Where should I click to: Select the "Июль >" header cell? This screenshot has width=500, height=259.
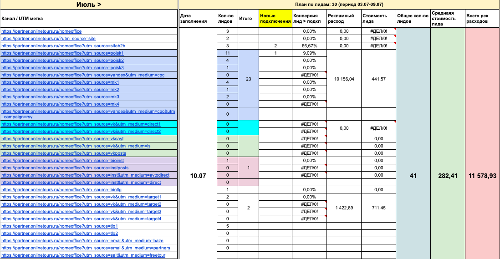coord(88,5)
